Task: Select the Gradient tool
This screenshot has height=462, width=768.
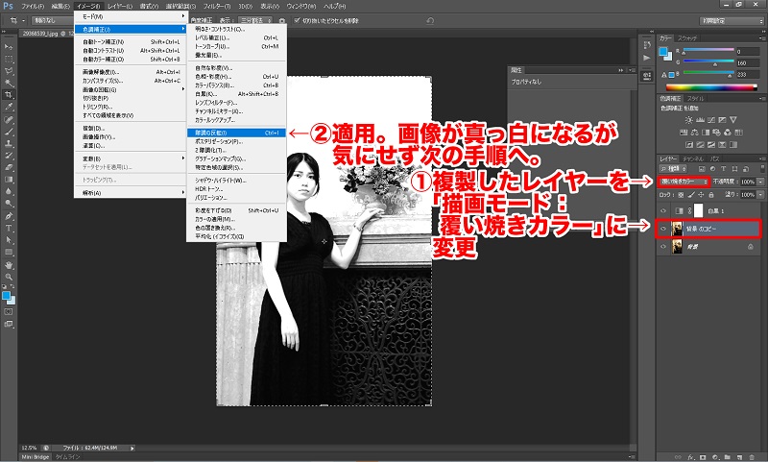Action: (x=9, y=180)
